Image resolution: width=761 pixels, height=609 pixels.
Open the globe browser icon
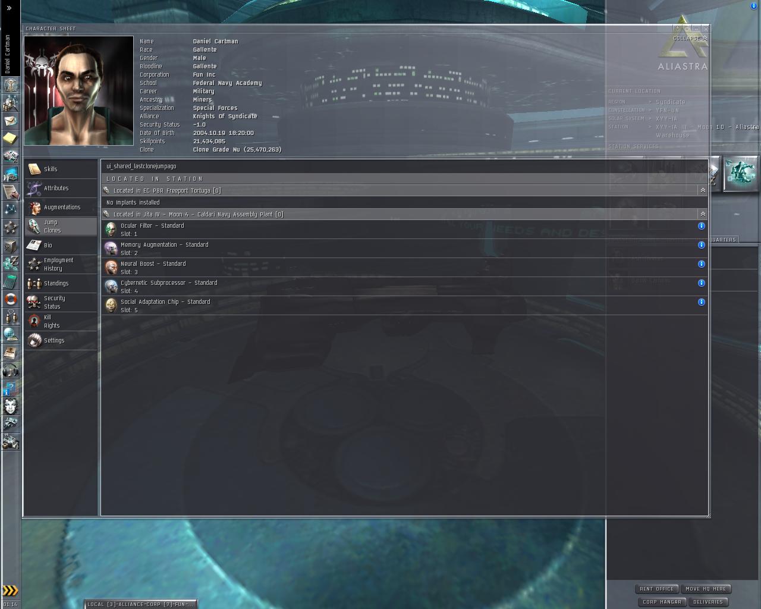pos(11,335)
